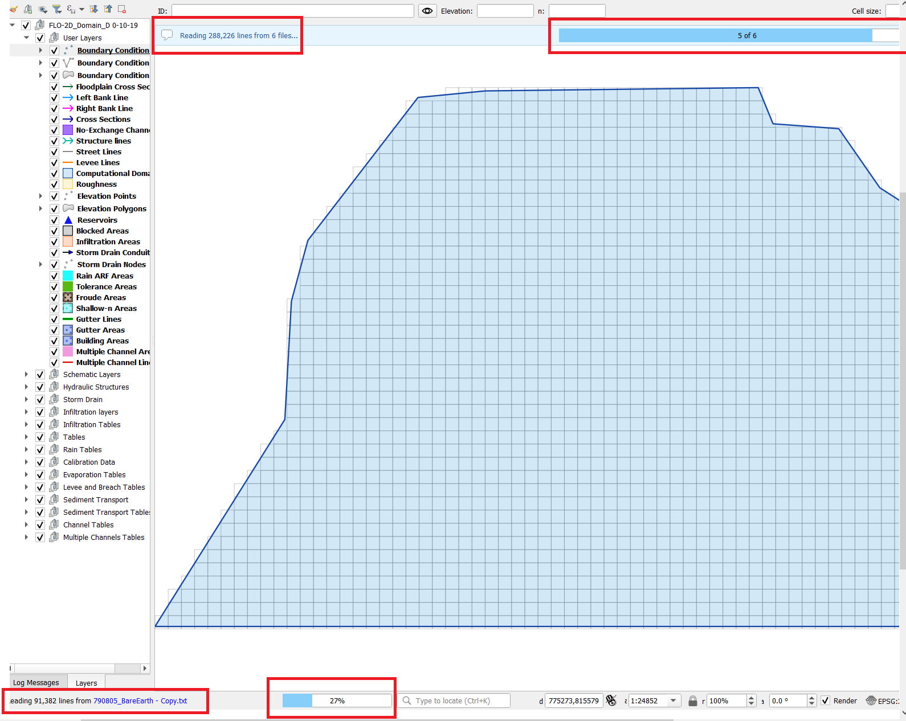Collapse the User Layers group

click(x=26, y=38)
